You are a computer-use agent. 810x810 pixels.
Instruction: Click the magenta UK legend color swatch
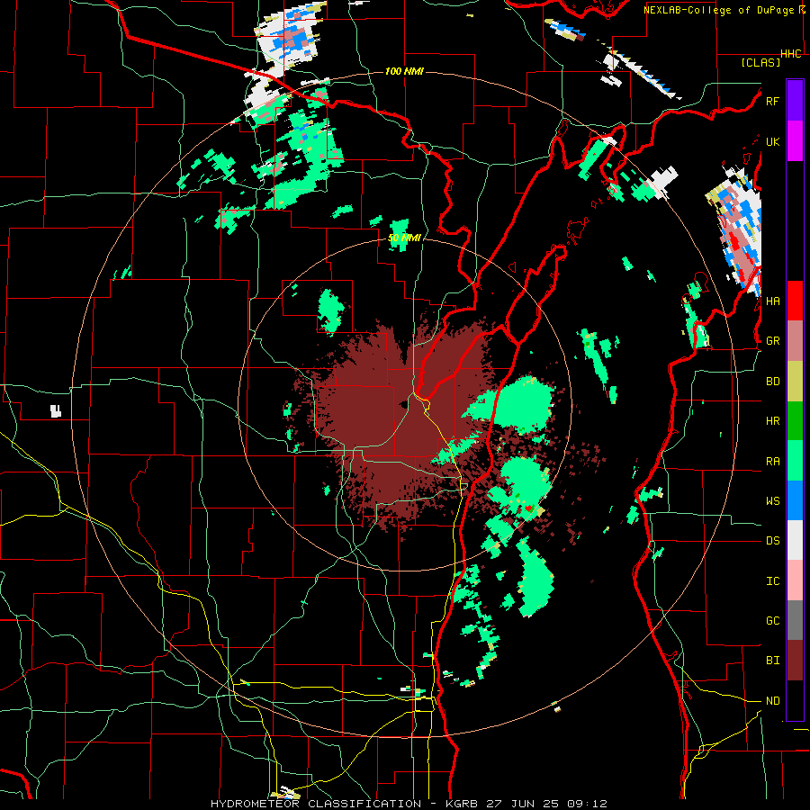pyautogui.click(x=795, y=141)
